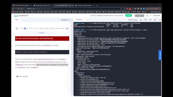This screenshot has width=173, height=97.
Task: Open a new Chrome tab
Action: 97,5
